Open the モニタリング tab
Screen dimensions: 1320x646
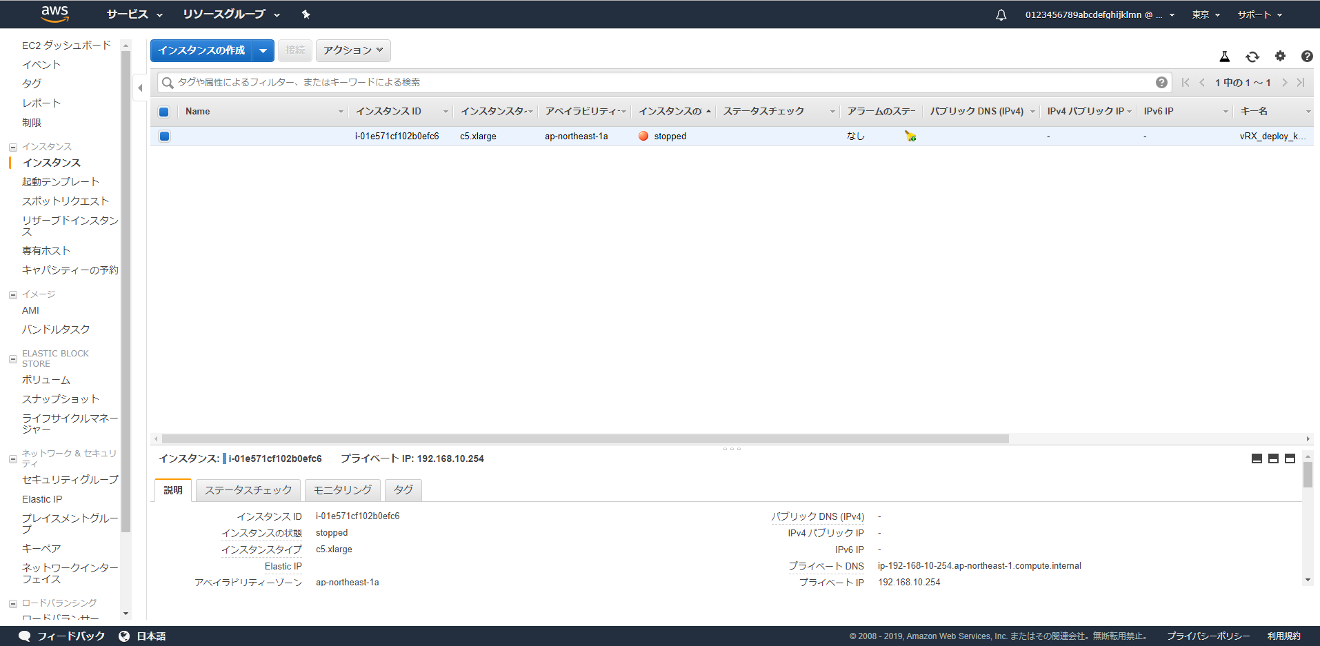(x=342, y=490)
